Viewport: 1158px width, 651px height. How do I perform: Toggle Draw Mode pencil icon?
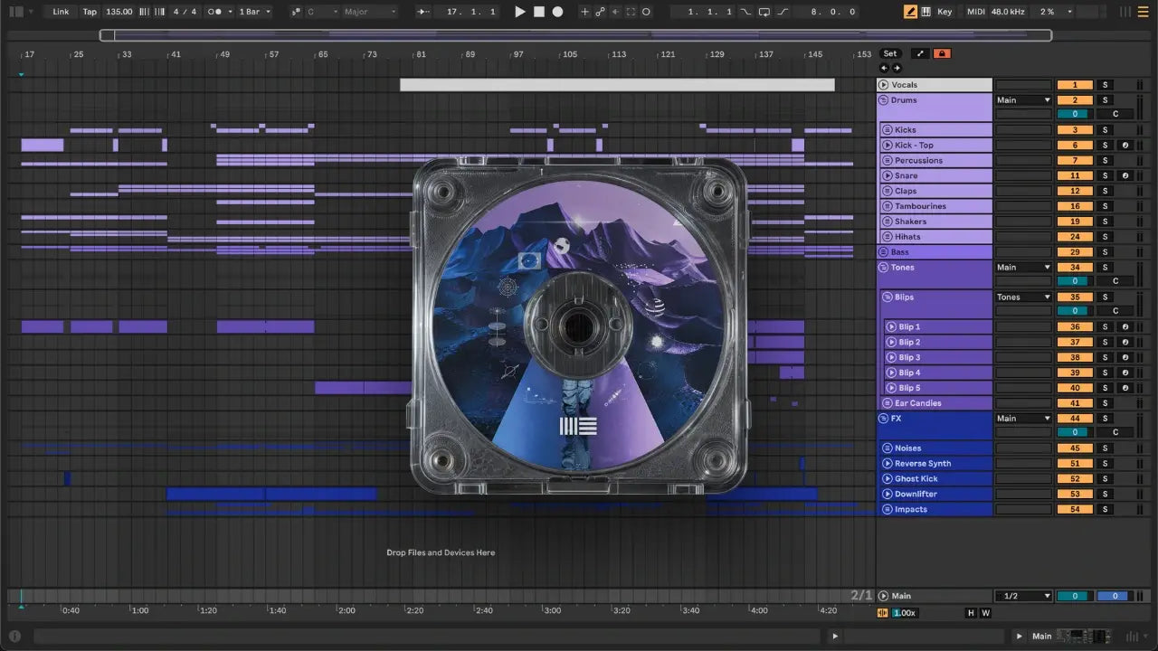910,12
